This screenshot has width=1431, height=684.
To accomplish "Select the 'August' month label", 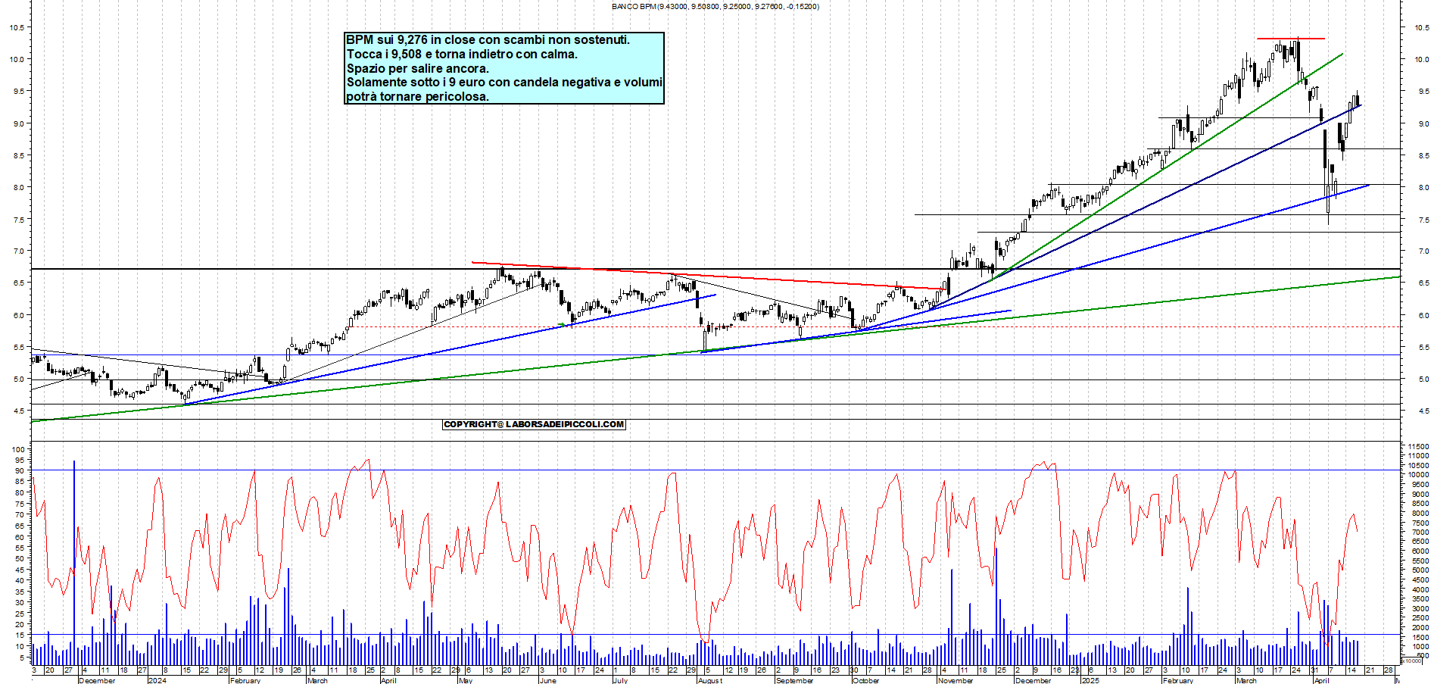I will 709,680.
